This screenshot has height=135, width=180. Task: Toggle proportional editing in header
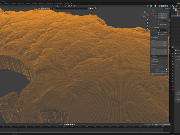tap(74, 6)
